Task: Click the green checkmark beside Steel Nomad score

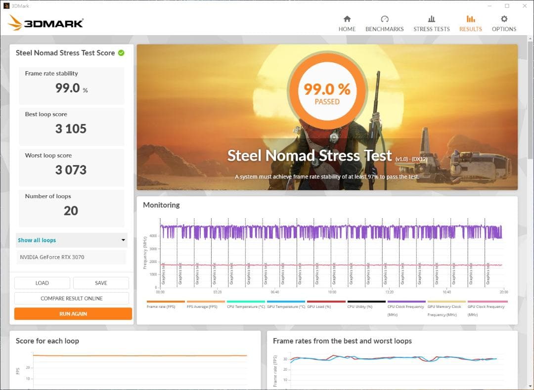Action: pos(120,53)
